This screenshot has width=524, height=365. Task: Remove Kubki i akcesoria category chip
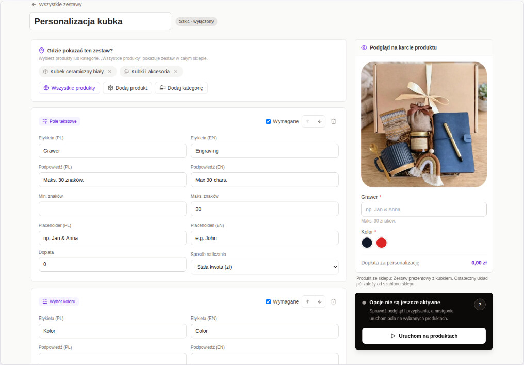(x=176, y=72)
